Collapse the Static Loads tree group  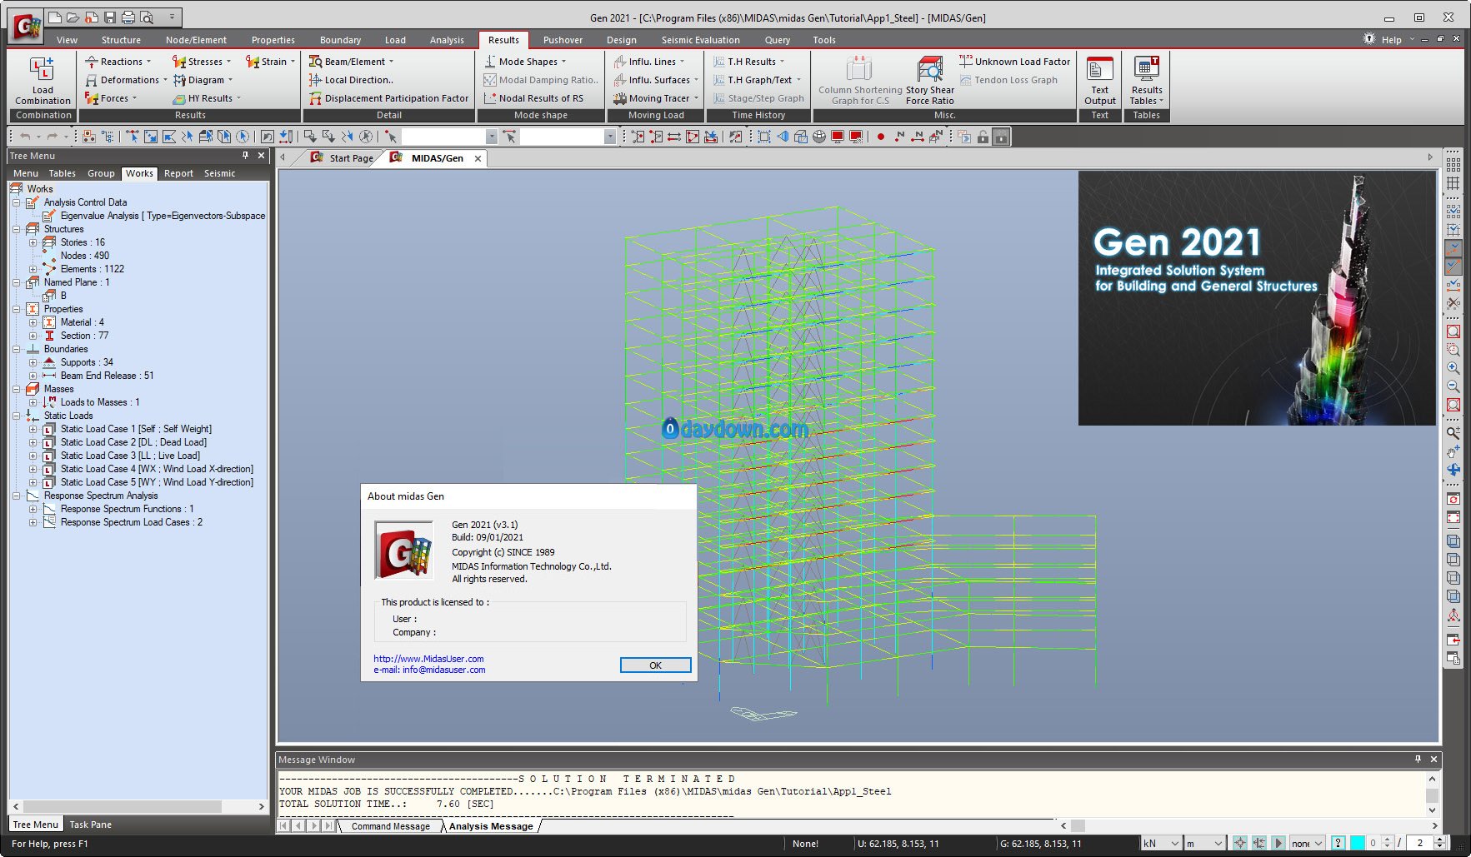[x=16, y=416]
